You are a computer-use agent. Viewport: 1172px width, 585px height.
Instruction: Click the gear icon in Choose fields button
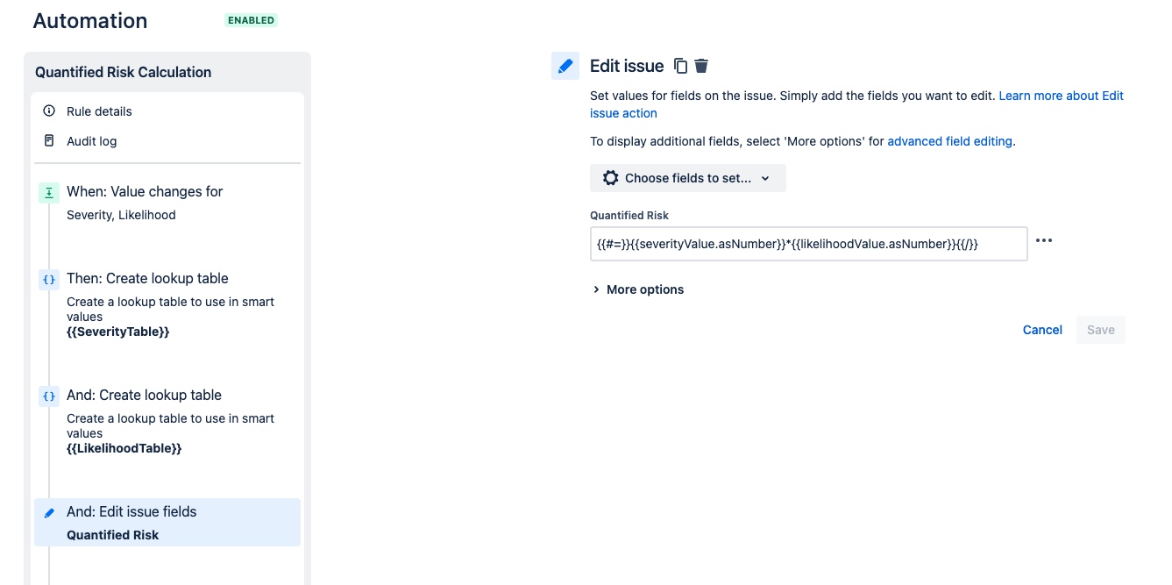tap(611, 178)
